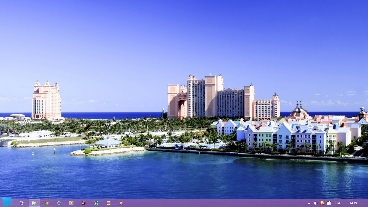Open the orange media player taskbar icon
The height and width of the screenshot is (207, 368).
pyautogui.click(x=71, y=203)
